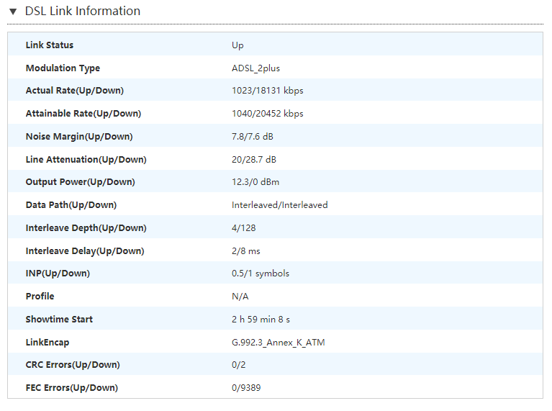Click the G.992.3_Annex_K_ATM LinkEncap value

coord(278,343)
